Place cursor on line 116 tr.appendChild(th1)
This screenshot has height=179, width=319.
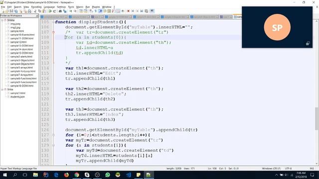[90, 79]
